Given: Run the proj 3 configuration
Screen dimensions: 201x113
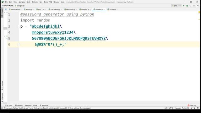Looking at the screenshot, I should [183, 6].
